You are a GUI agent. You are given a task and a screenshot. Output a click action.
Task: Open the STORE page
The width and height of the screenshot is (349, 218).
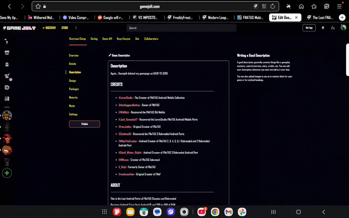[65, 28]
